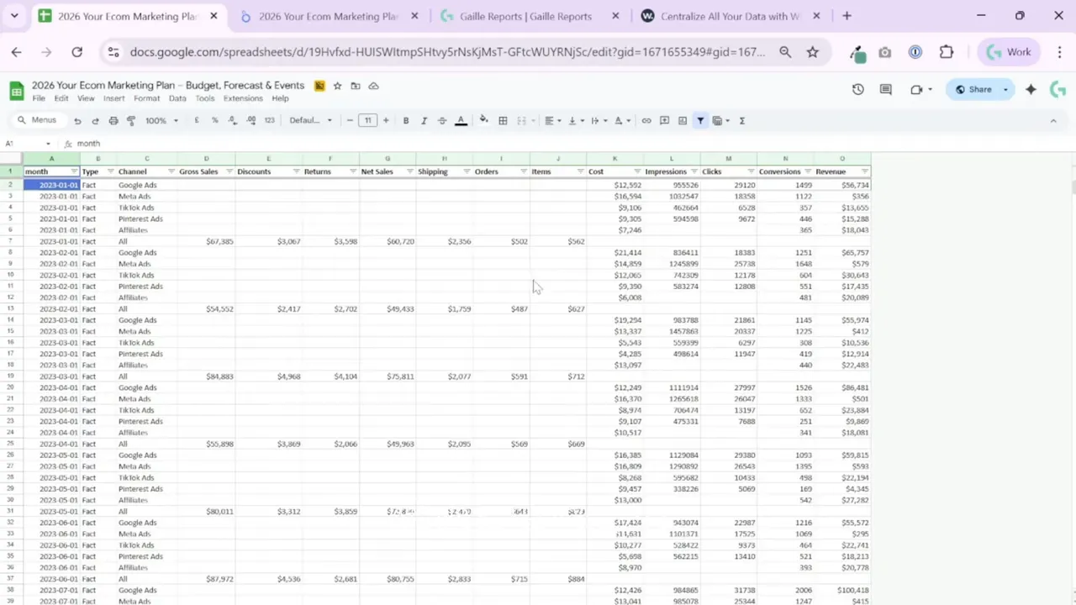Open the Data menu
The width and height of the screenshot is (1076, 605).
pyautogui.click(x=177, y=98)
